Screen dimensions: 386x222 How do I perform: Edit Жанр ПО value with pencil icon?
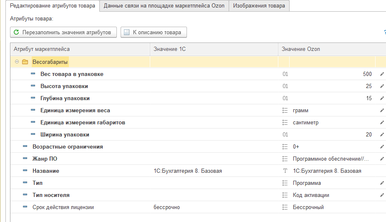click(x=382, y=159)
